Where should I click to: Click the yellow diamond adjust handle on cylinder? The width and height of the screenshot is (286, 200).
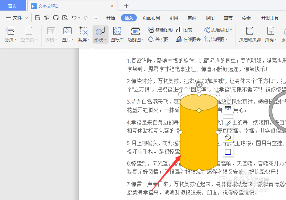[x=199, y=110]
